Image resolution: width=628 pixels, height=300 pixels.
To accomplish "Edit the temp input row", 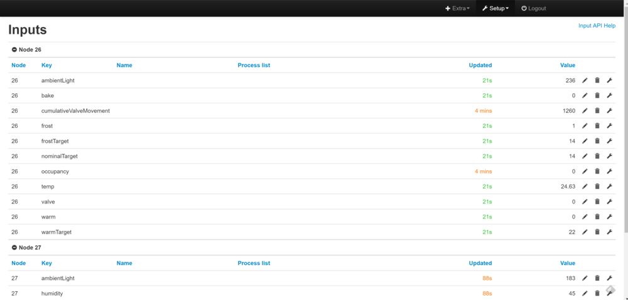I will 585,187.
